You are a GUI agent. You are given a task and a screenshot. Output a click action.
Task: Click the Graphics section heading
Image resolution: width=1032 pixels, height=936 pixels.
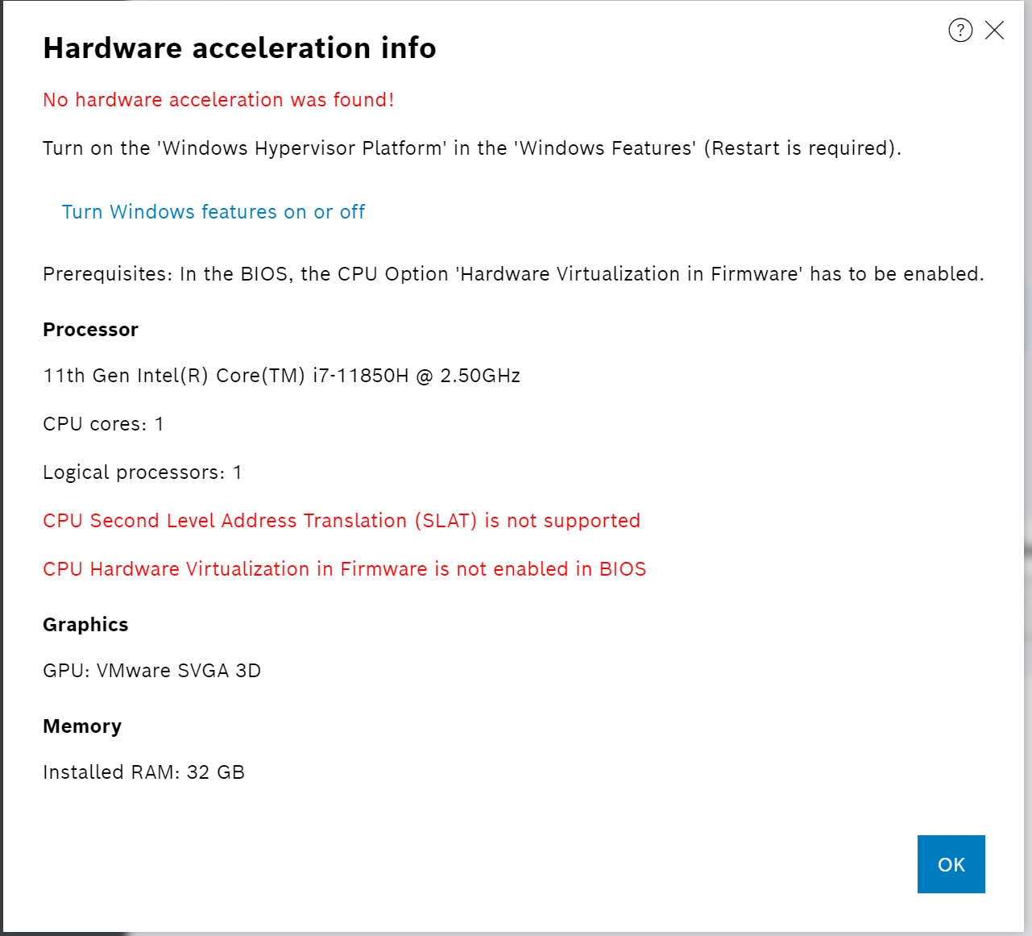click(85, 625)
